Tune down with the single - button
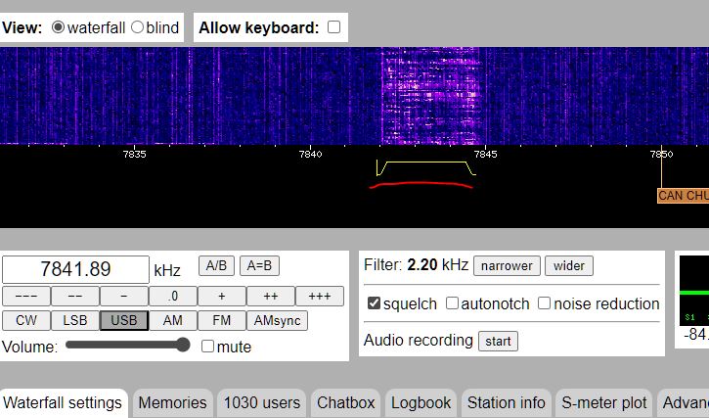 pos(124,297)
